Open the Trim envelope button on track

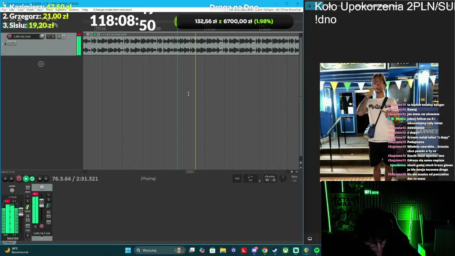[x=12, y=43]
